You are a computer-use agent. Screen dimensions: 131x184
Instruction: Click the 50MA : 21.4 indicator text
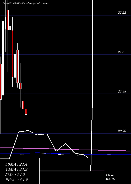[16, 164]
